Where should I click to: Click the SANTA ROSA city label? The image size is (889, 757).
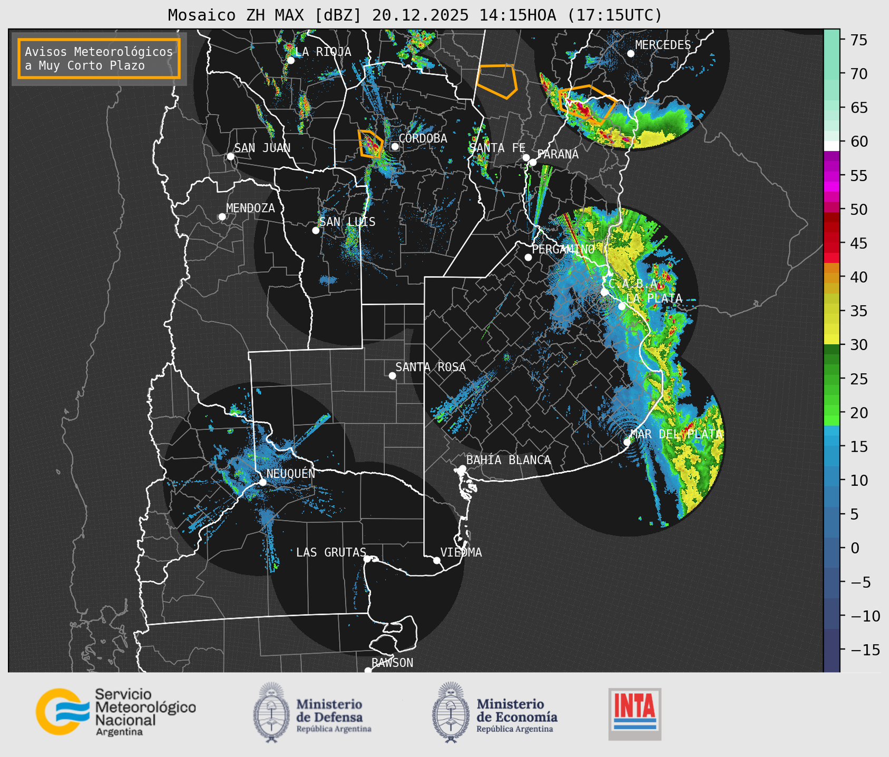[x=431, y=367]
